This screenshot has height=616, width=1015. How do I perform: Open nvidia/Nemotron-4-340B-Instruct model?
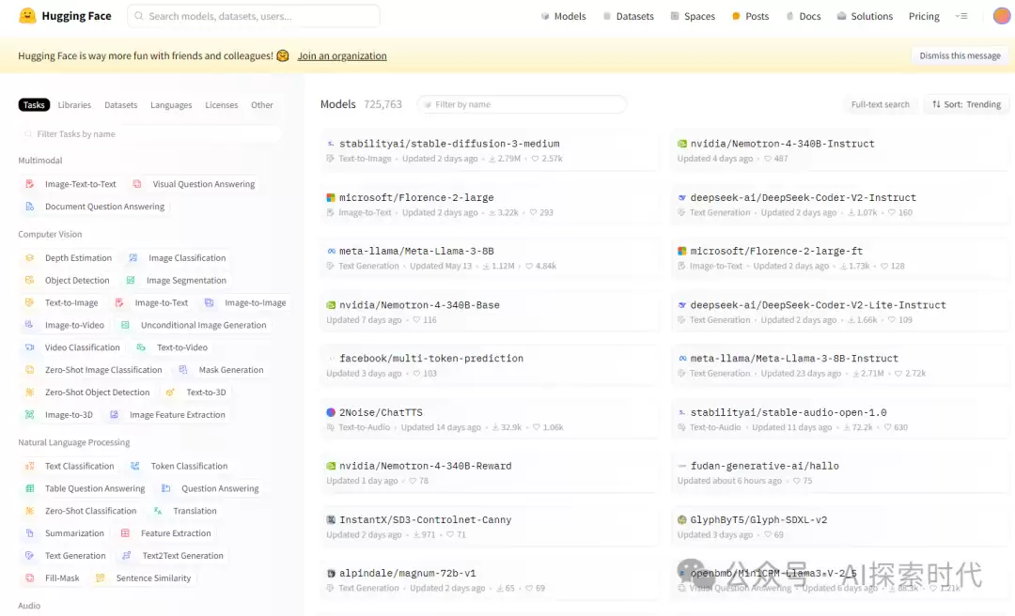[782, 144]
